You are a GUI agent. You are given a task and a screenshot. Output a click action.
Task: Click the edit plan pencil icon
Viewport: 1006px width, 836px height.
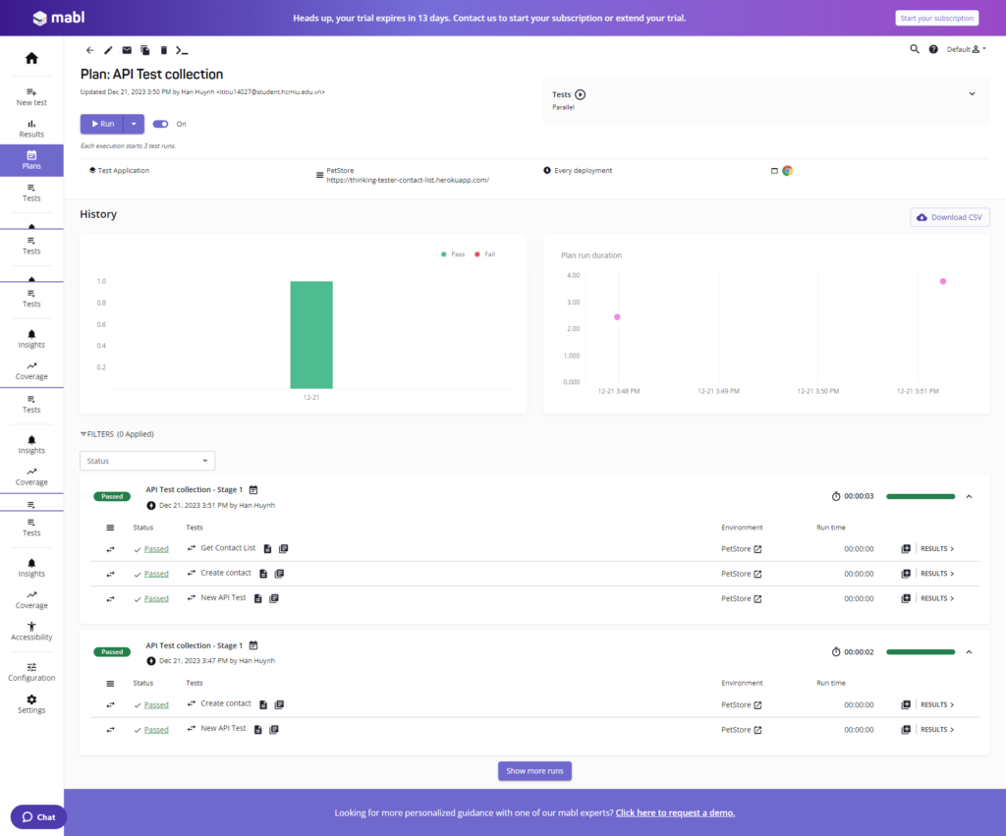[108, 50]
